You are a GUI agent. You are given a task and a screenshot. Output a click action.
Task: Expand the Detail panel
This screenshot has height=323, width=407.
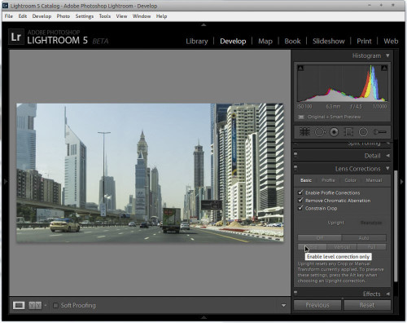click(x=387, y=156)
